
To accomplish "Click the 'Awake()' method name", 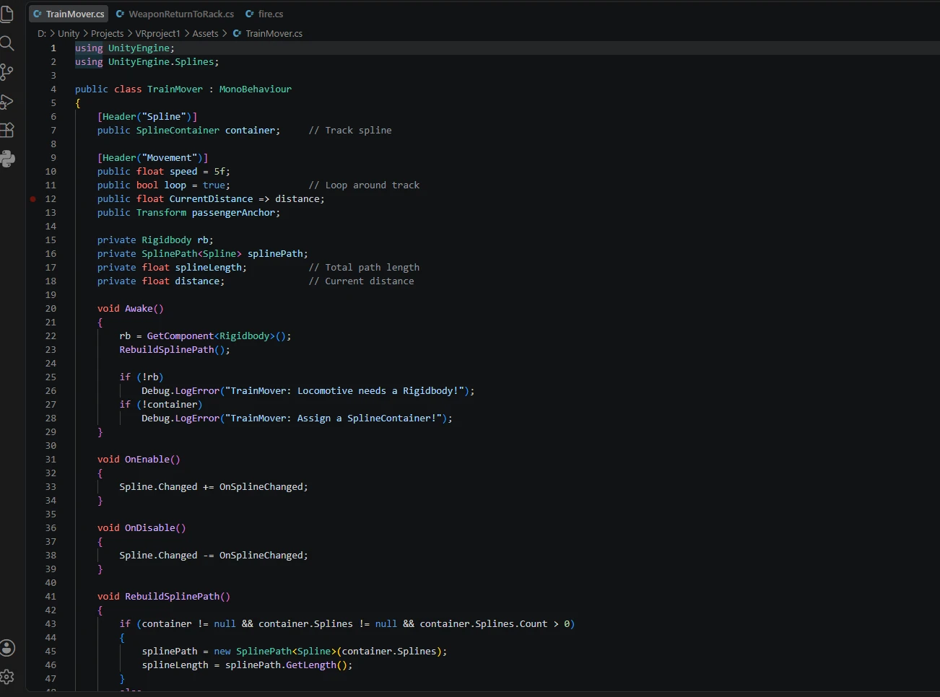I will click(144, 308).
